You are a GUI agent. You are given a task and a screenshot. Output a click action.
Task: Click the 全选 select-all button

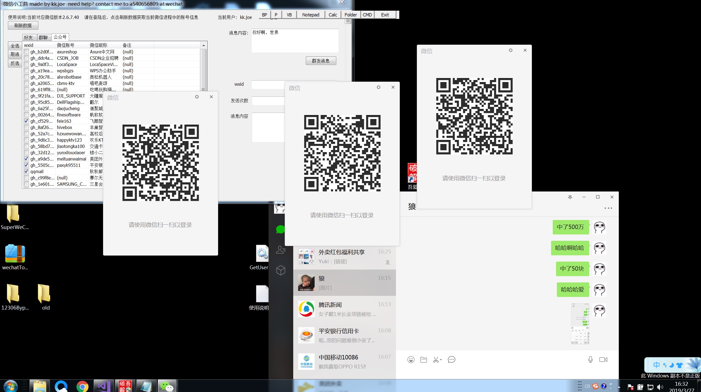[x=15, y=46]
